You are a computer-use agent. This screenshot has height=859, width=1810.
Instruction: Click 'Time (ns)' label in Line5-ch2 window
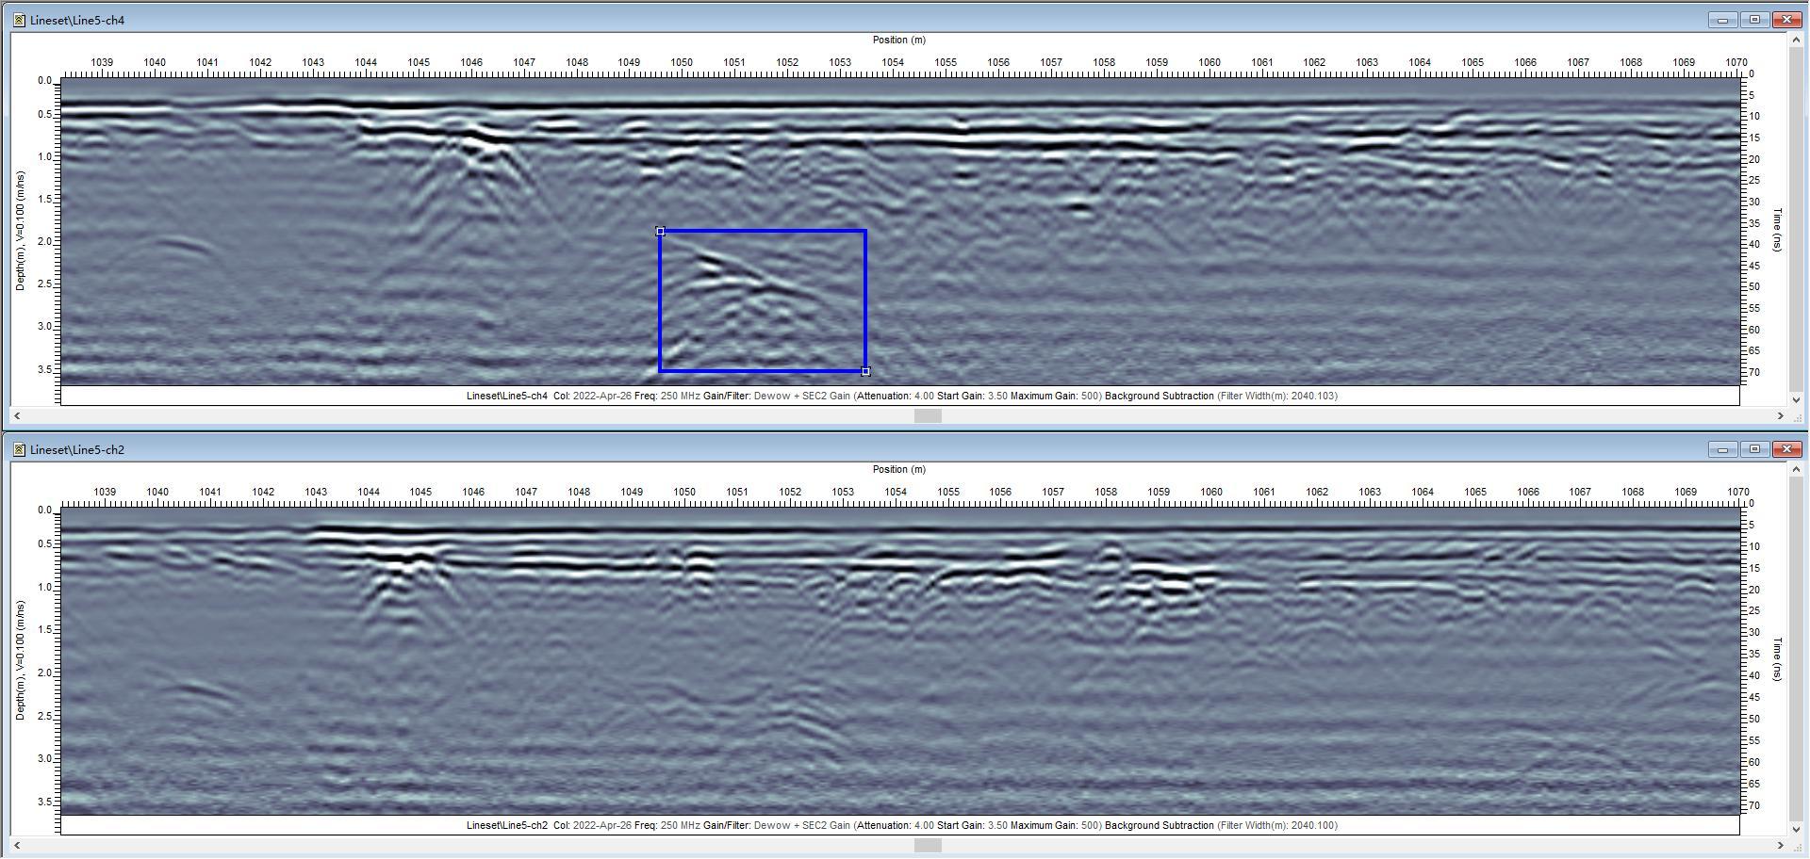pyautogui.click(x=1778, y=659)
